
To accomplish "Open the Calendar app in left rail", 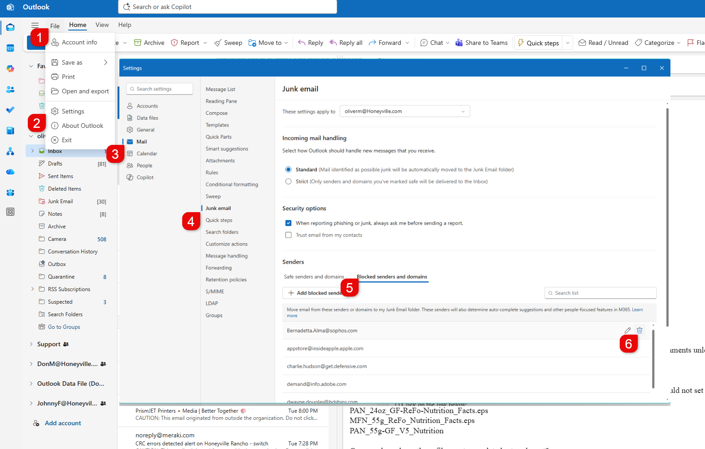I will (x=10, y=48).
